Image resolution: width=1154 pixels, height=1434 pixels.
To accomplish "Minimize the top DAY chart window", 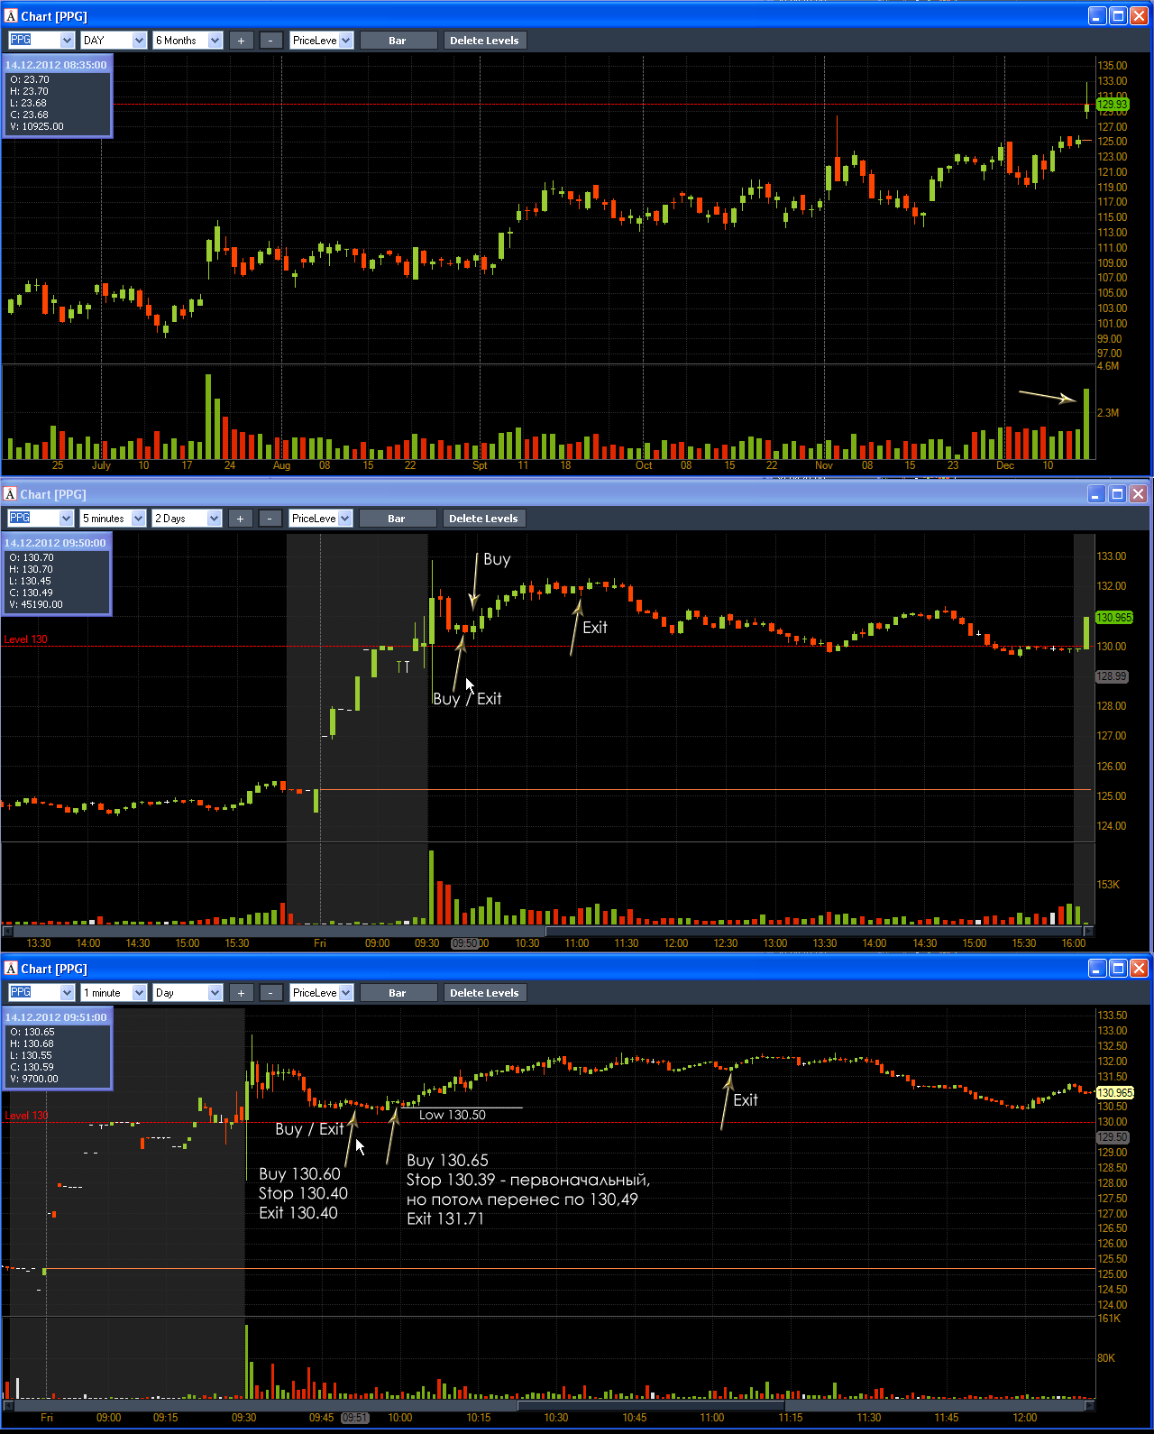I will pos(1097,16).
